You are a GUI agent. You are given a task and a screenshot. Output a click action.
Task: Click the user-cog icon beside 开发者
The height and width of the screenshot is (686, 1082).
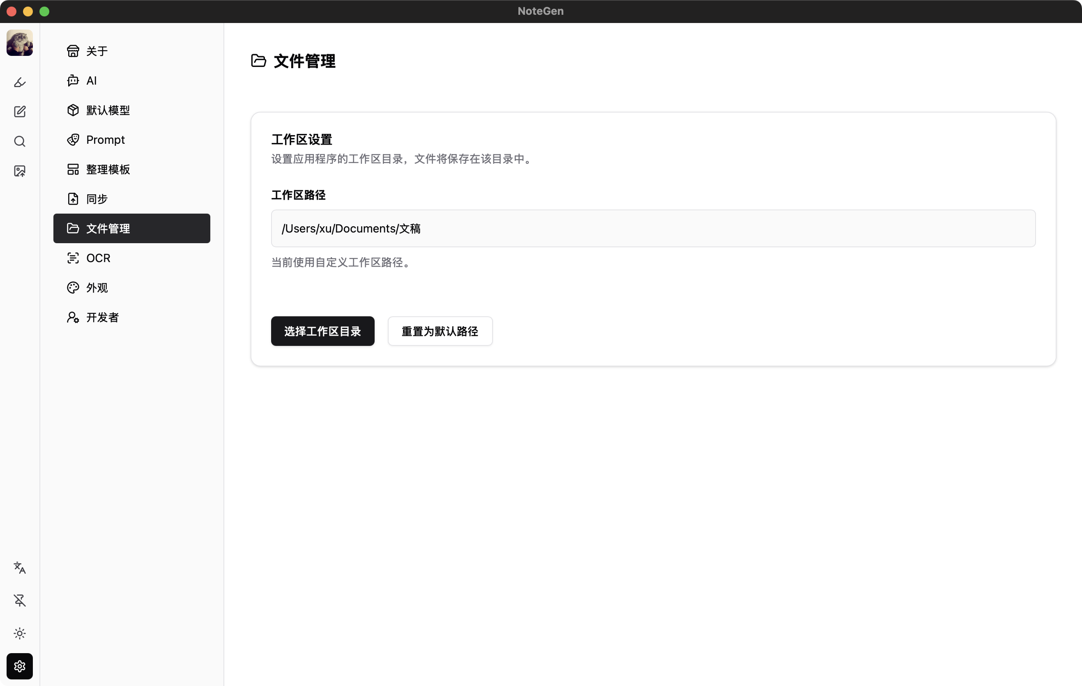click(73, 318)
